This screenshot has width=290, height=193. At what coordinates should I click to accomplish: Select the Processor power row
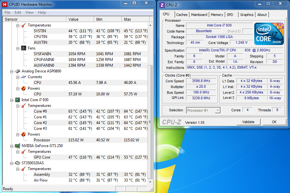point(90,140)
